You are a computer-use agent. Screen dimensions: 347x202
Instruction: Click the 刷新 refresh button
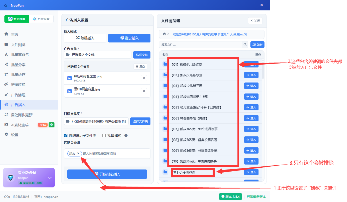pyautogui.click(x=258, y=45)
